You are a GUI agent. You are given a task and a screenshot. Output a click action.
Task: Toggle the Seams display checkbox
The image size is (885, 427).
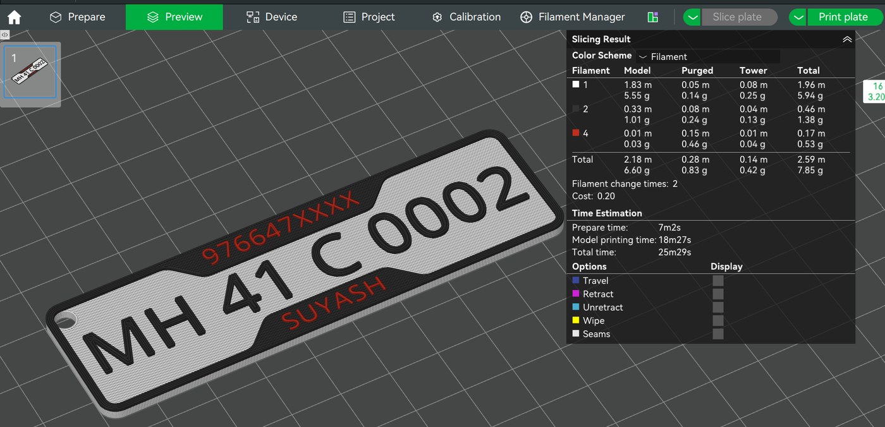click(718, 334)
